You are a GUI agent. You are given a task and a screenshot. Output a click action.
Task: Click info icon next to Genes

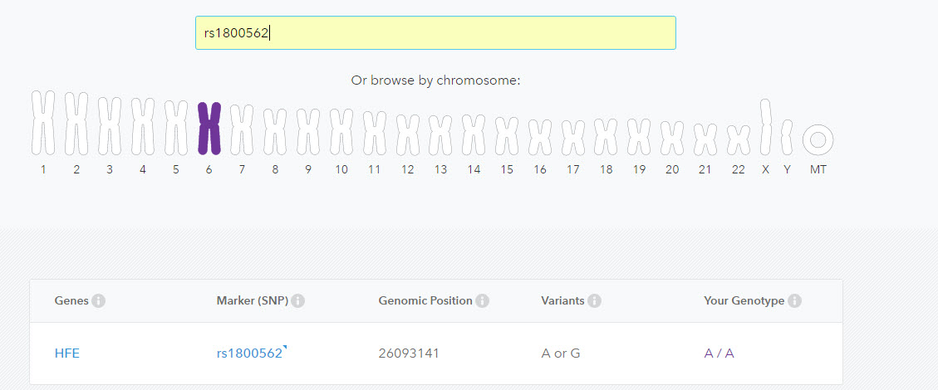click(x=98, y=301)
